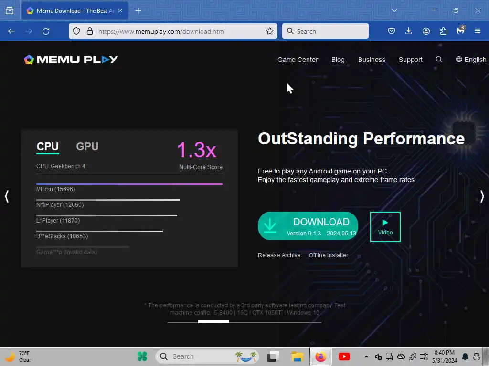Click the OutStanding Performance heading
489x366 pixels.
[x=361, y=139]
